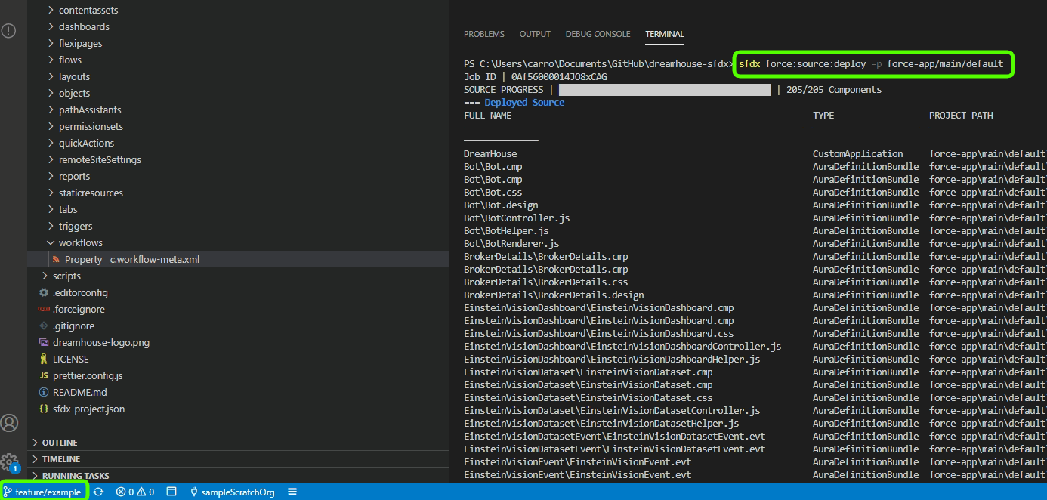Click the source deploy progress bar
Image resolution: width=1047 pixels, height=500 pixels.
tap(665, 90)
